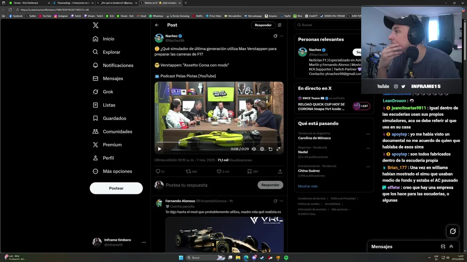Click the Grok icon on Fernando Alonsus reply

[275, 201]
